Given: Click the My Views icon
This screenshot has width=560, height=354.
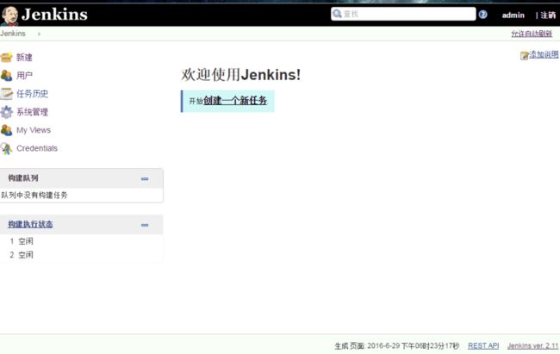Looking at the screenshot, I should tap(6, 130).
